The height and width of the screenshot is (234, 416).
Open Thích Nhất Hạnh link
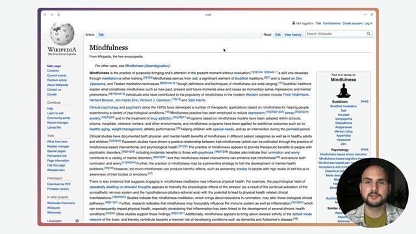tap(296, 95)
